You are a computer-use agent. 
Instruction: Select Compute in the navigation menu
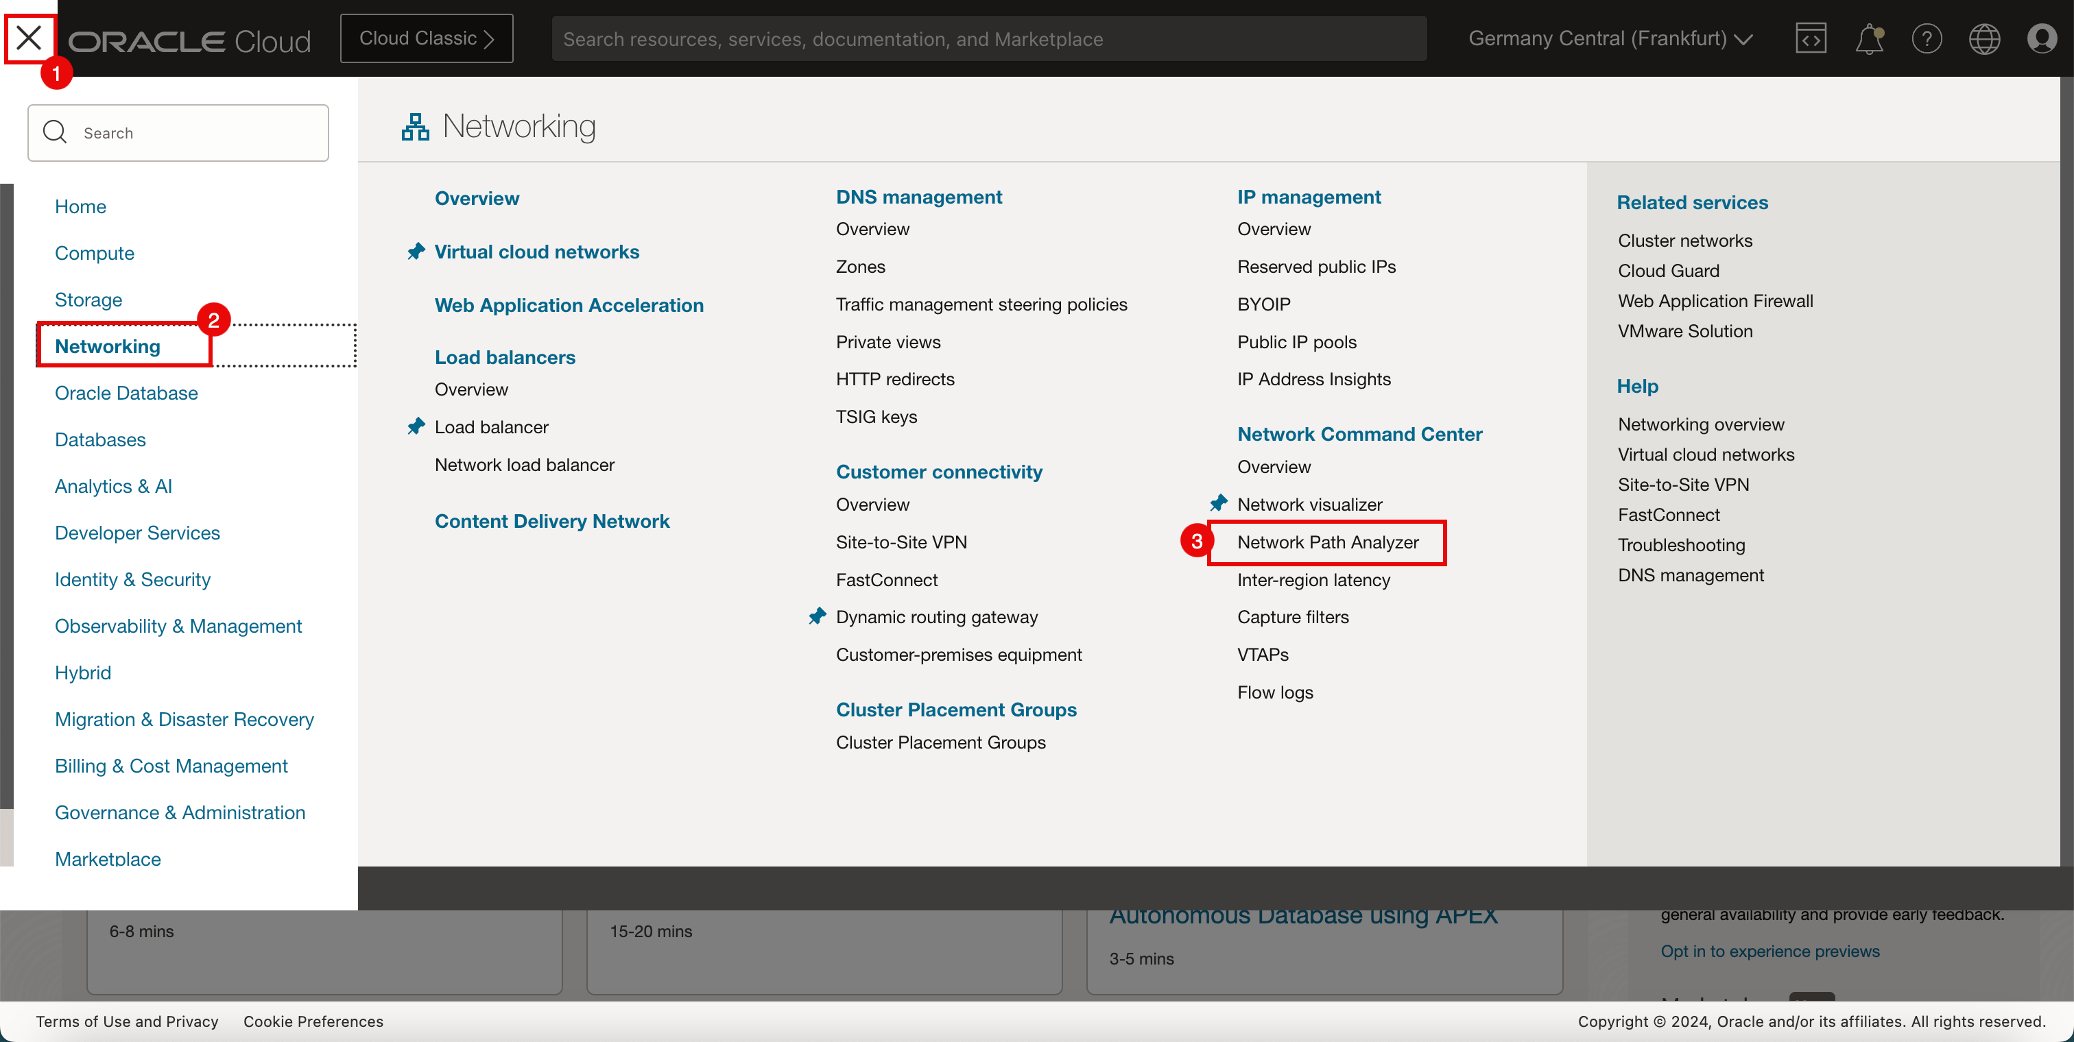pyautogui.click(x=94, y=253)
